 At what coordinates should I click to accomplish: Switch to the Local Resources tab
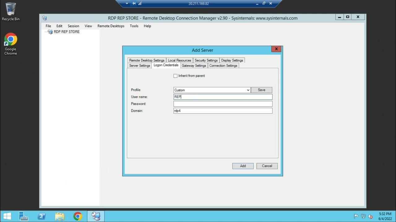click(x=179, y=60)
